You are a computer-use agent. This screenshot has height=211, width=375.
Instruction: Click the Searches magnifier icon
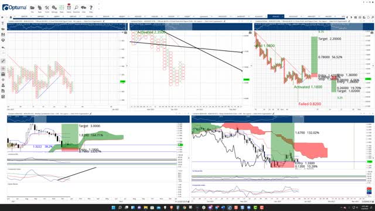(76, 8)
